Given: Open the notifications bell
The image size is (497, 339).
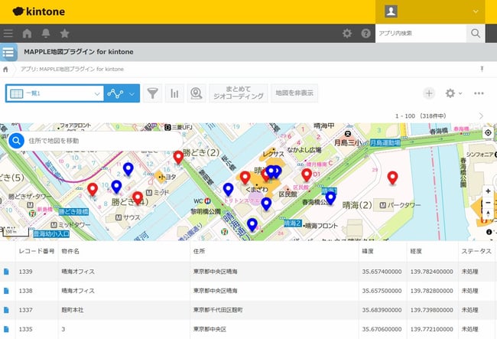Looking at the screenshot, I should tap(46, 34).
